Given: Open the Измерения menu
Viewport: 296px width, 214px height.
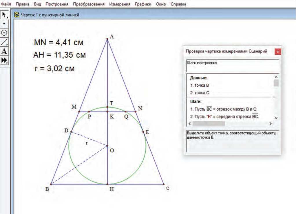Looking at the screenshot, I should 120,4.
